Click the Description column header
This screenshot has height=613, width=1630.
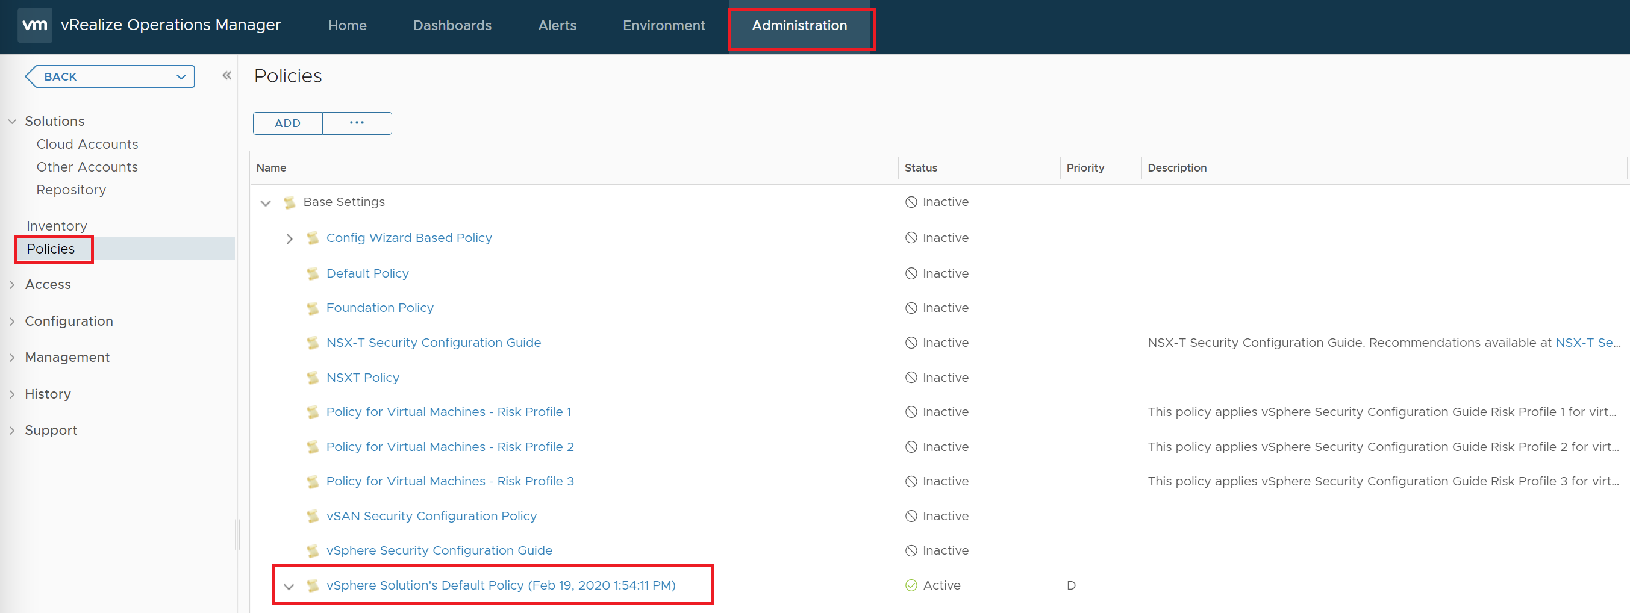pyautogui.click(x=1177, y=167)
